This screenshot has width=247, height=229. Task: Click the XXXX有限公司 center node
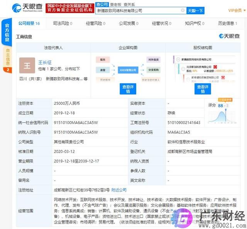128,70
